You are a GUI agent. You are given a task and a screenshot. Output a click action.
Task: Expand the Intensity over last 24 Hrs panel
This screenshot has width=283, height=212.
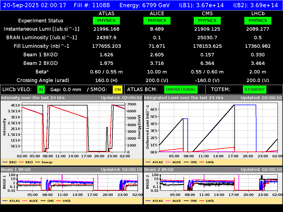point(33,97)
